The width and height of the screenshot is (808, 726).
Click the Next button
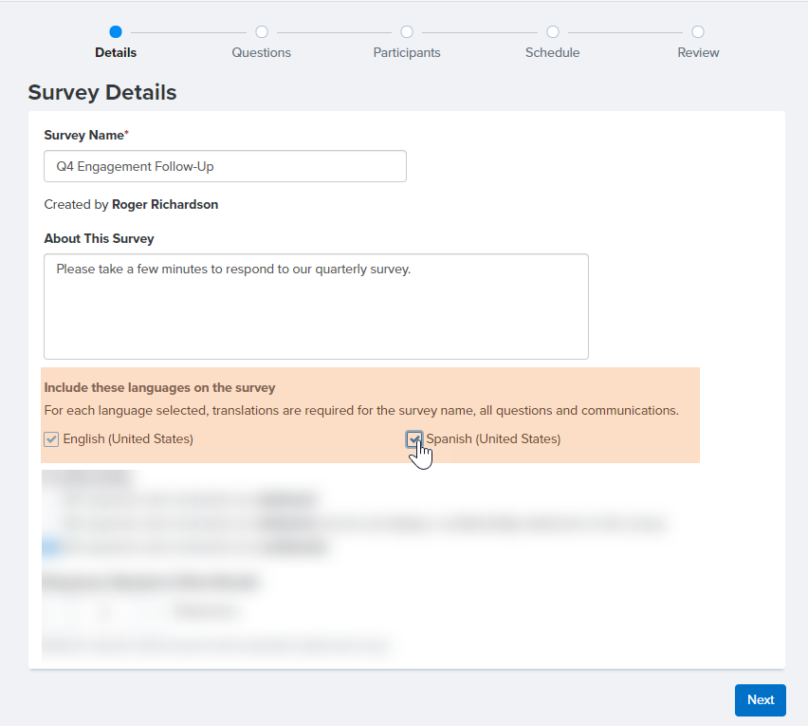(x=760, y=699)
